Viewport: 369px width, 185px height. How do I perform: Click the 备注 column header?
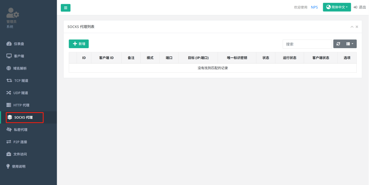click(131, 58)
